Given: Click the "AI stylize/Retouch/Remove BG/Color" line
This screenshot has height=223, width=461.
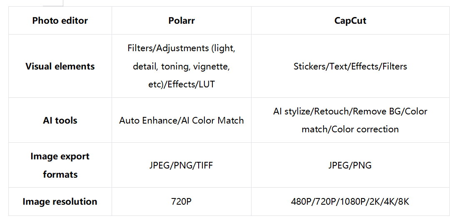Looking at the screenshot, I should pyautogui.click(x=350, y=111).
